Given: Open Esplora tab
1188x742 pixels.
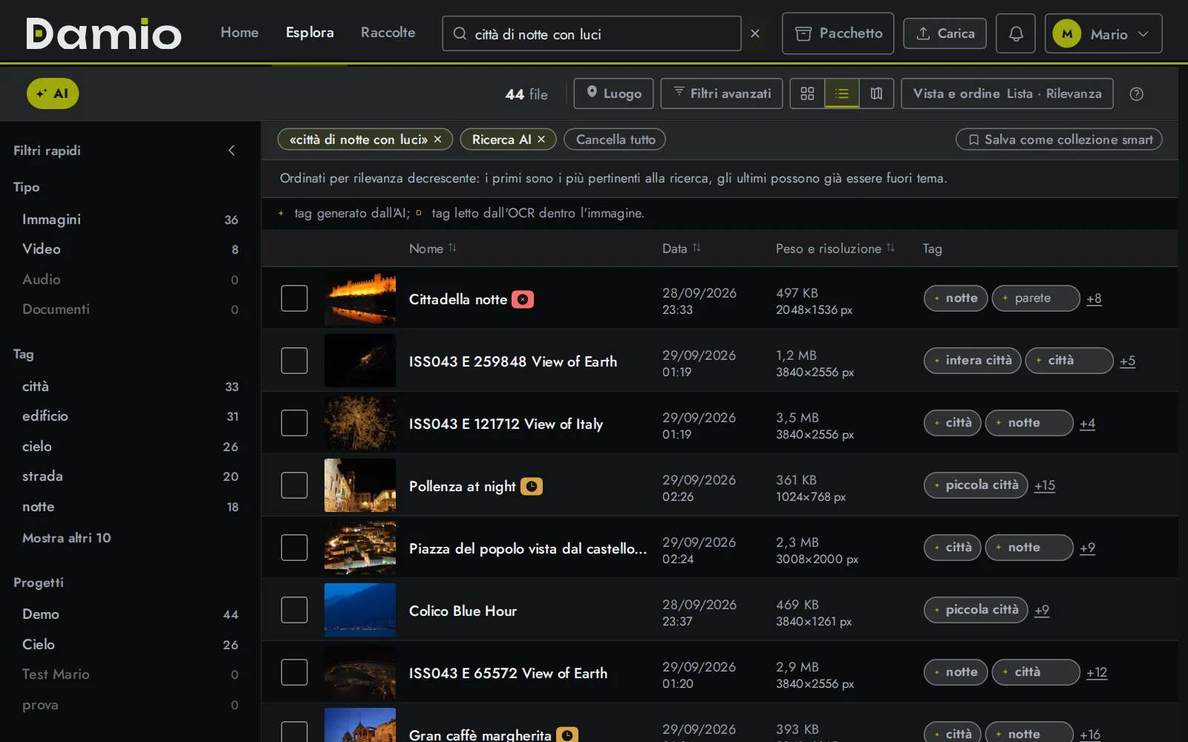Looking at the screenshot, I should pos(310,33).
